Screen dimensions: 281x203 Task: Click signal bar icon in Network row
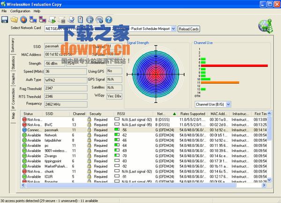[117, 135]
